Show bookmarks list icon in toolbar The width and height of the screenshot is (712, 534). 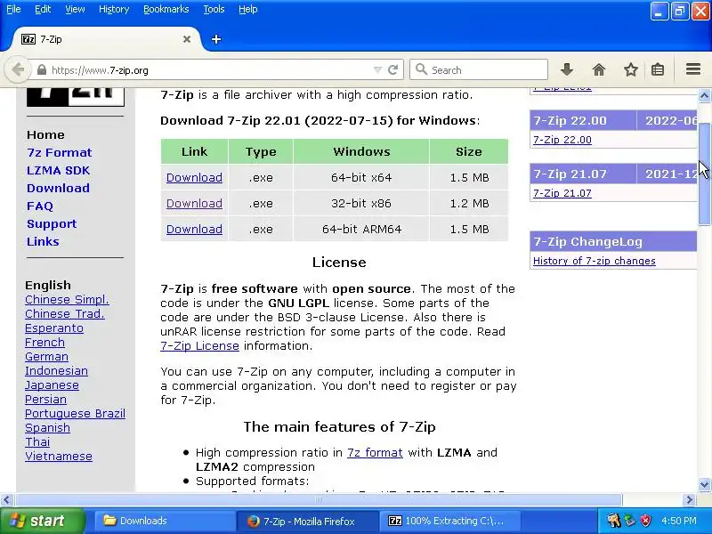(658, 70)
